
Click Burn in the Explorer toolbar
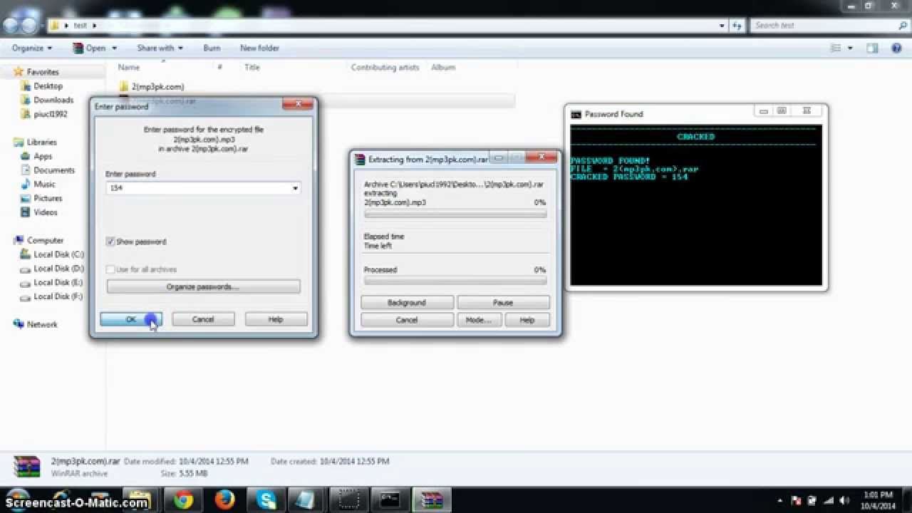click(x=212, y=48)
